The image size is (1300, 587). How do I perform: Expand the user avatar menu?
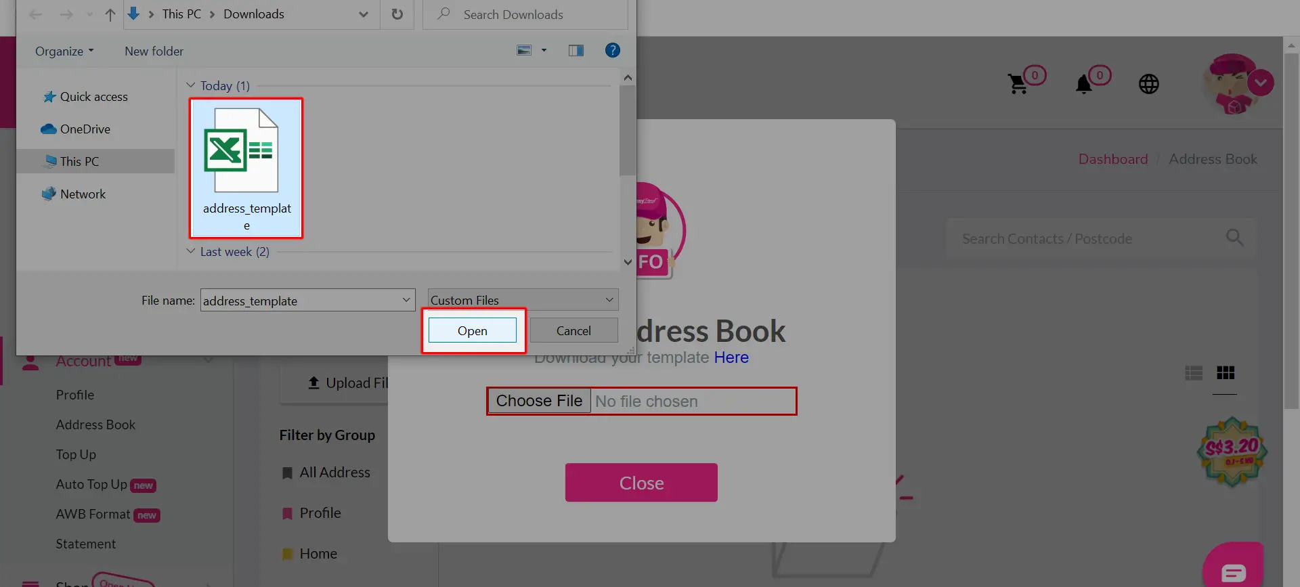(x=1261, y=83)
